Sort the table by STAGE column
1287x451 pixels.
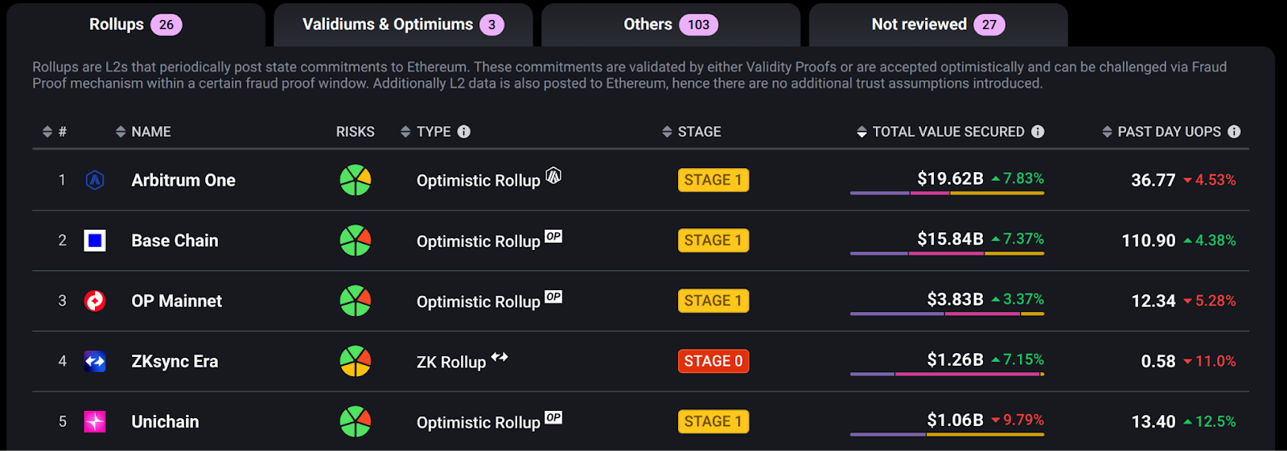pyautogui.click(x=692, y=132)
